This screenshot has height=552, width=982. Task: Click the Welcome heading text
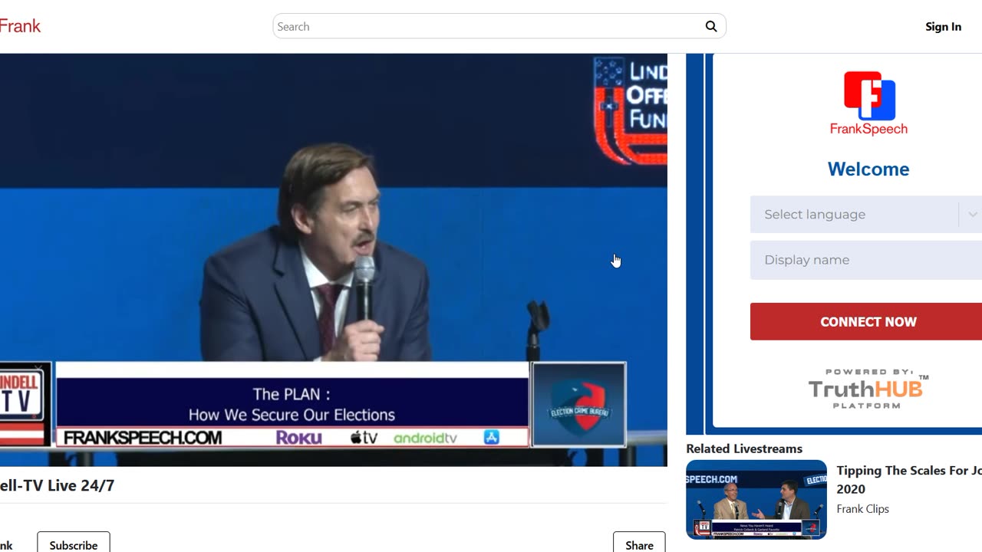click(x=868, y=169)
